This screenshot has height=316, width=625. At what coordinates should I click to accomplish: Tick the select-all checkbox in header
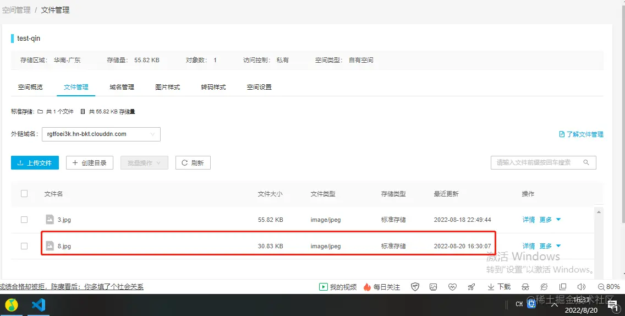pos(24,194)
